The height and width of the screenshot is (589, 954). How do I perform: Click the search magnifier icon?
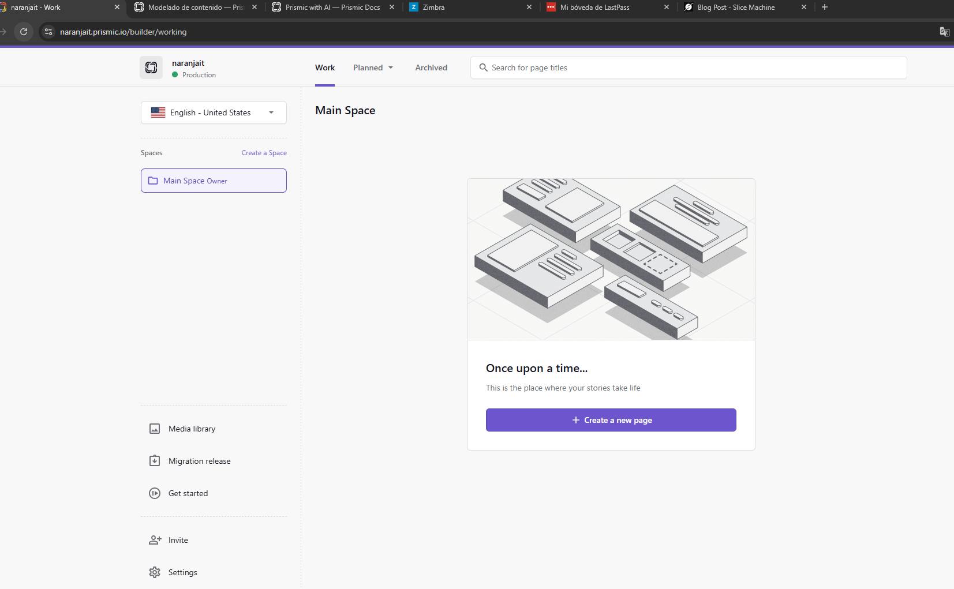484,67
